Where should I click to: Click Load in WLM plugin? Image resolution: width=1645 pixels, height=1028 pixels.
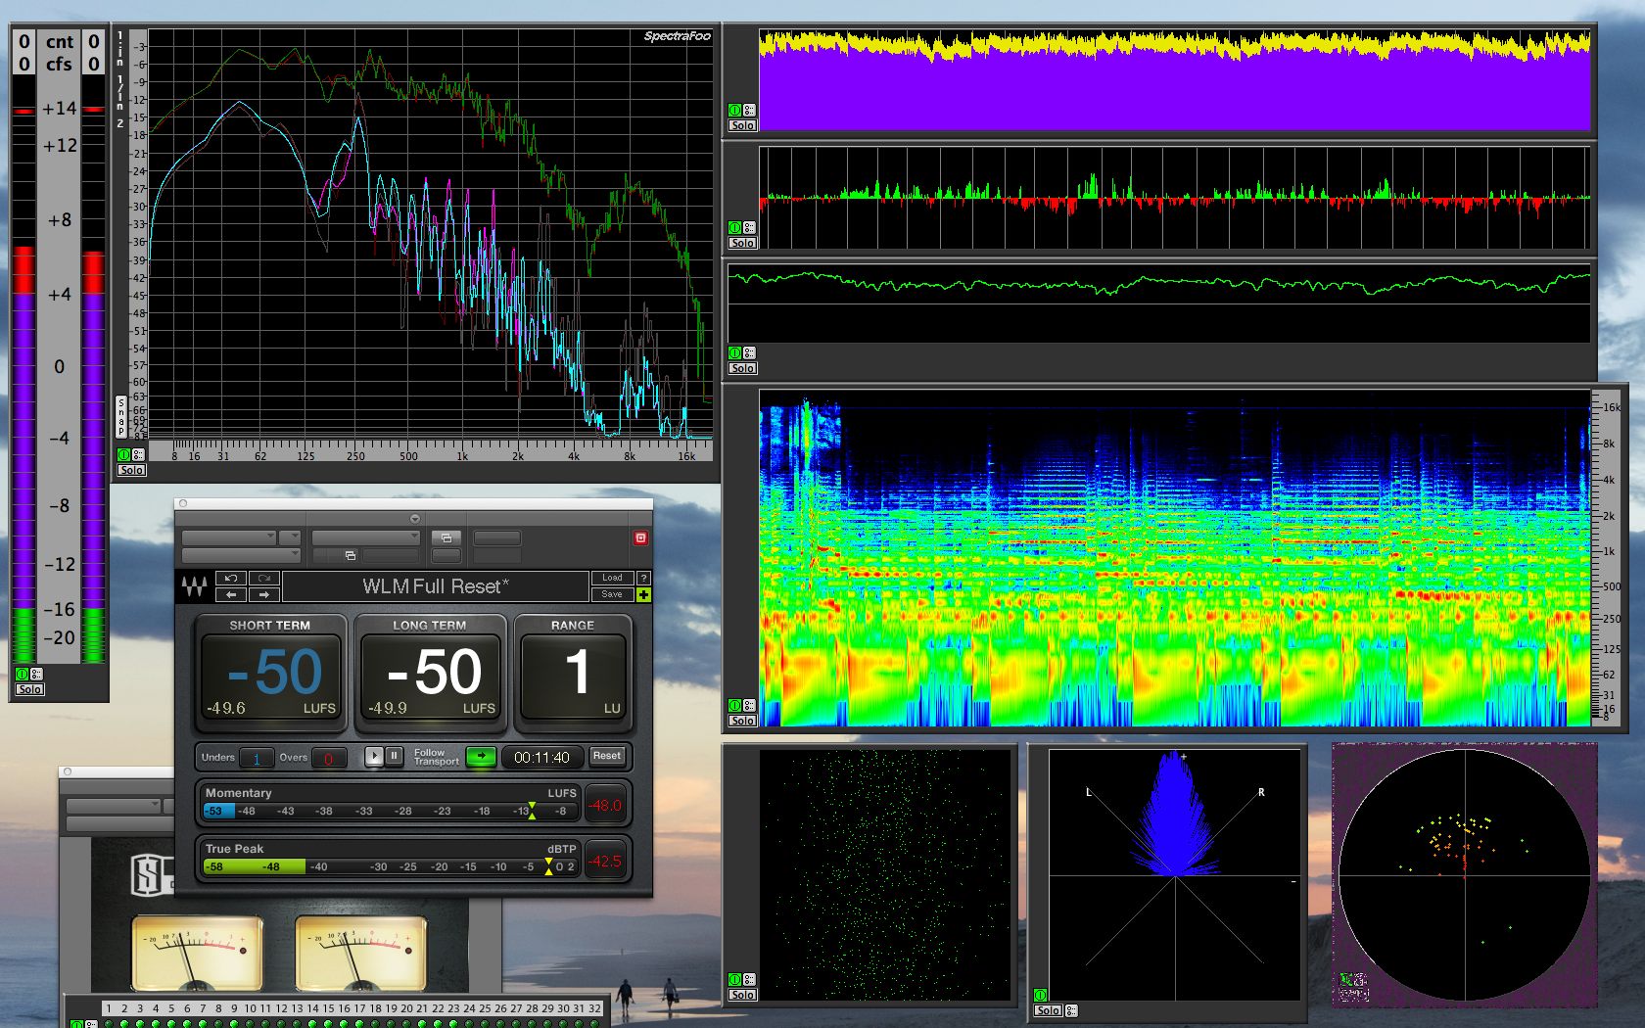tap(612, 578)
